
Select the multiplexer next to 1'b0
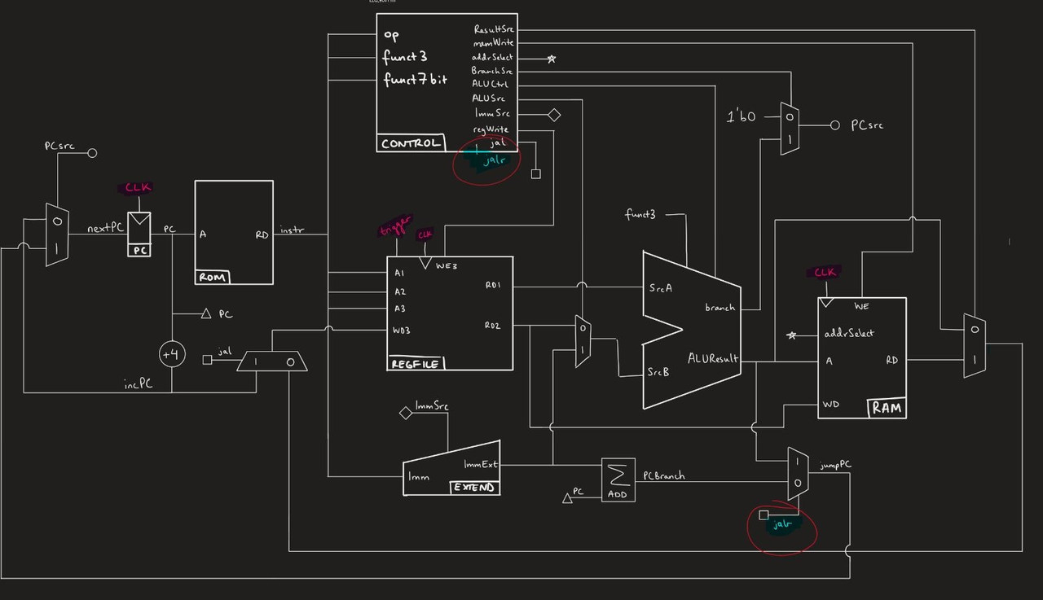coord(790,128)
